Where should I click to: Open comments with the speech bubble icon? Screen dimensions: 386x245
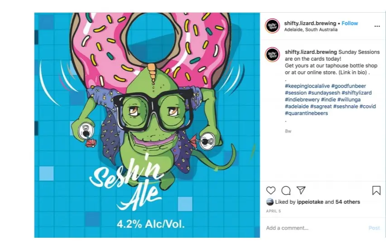tap(286, 190)
